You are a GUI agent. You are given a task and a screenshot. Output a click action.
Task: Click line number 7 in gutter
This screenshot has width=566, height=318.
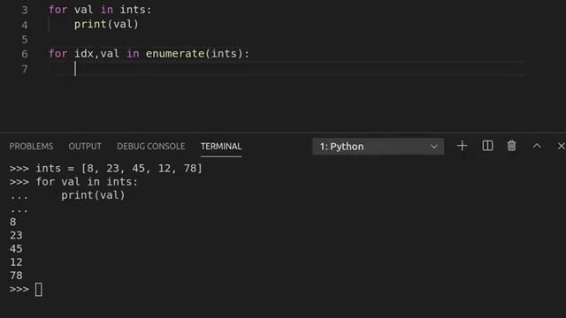click(25, 69)
